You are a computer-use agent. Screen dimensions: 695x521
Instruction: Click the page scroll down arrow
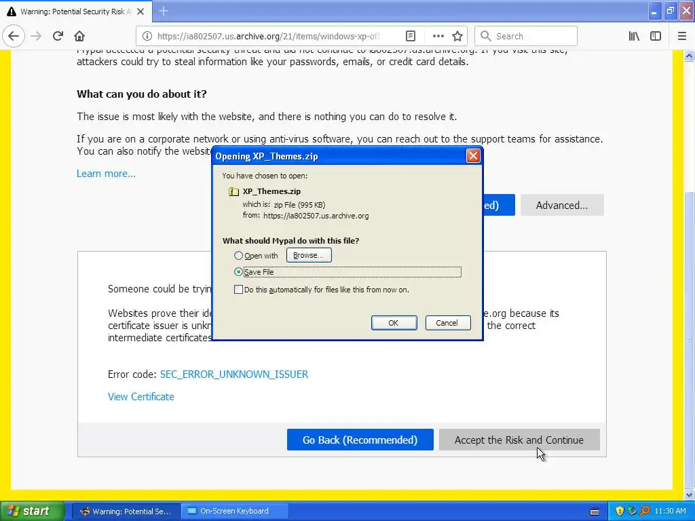pyautogui.click(x=690, y=495)
